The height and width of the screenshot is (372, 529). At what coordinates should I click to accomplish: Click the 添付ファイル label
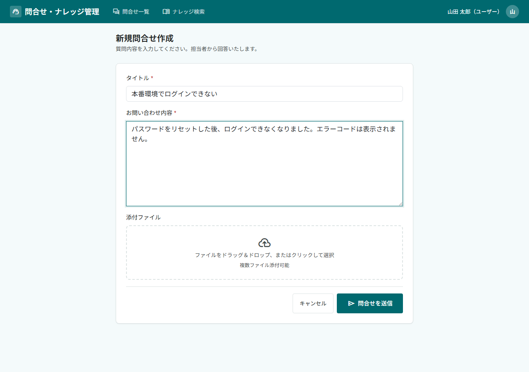click(x=143, y=217)
